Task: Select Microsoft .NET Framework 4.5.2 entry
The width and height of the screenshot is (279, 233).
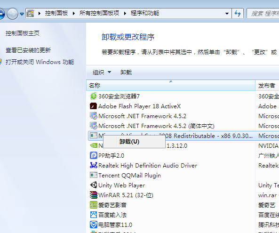Action: 142,116
